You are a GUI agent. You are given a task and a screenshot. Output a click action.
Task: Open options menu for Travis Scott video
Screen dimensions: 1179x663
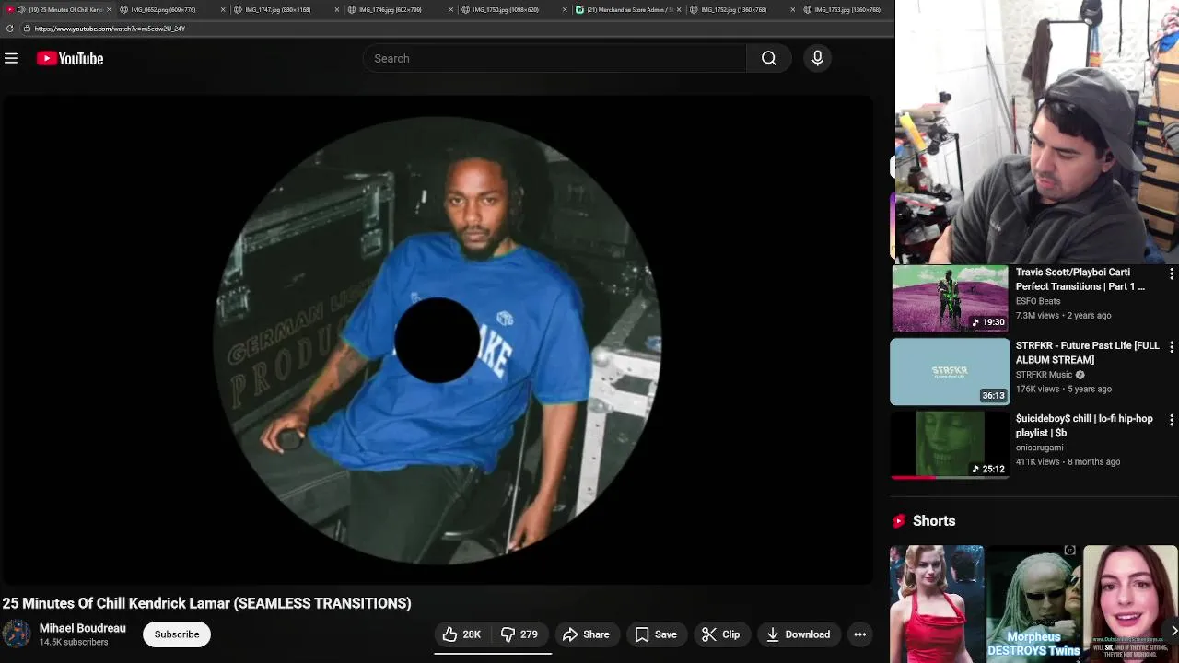(x=1171, y=274)
